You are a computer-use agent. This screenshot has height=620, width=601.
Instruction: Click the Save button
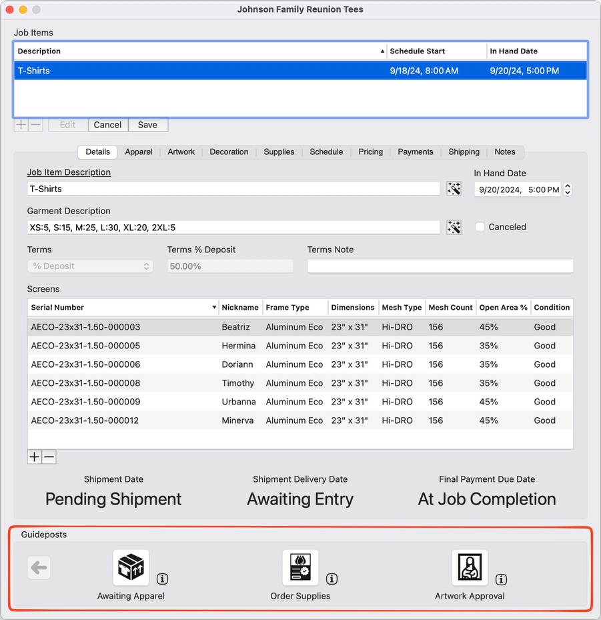(x=147, y=125)
